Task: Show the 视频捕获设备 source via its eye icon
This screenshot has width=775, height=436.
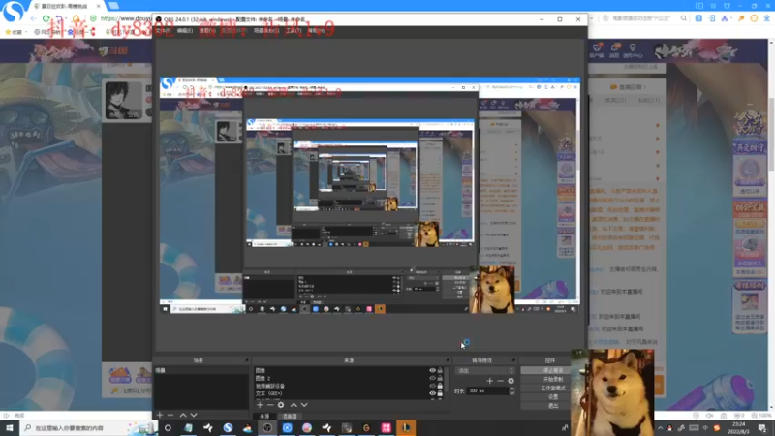Action: (x=432, y=386)
